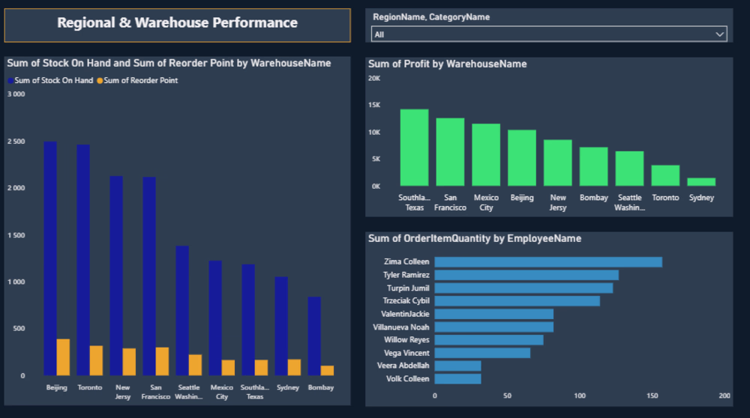The image size is (750, 418).
Task: Select New Jersy's orange Reorder Point bar
Action: (x=129, y=362)
